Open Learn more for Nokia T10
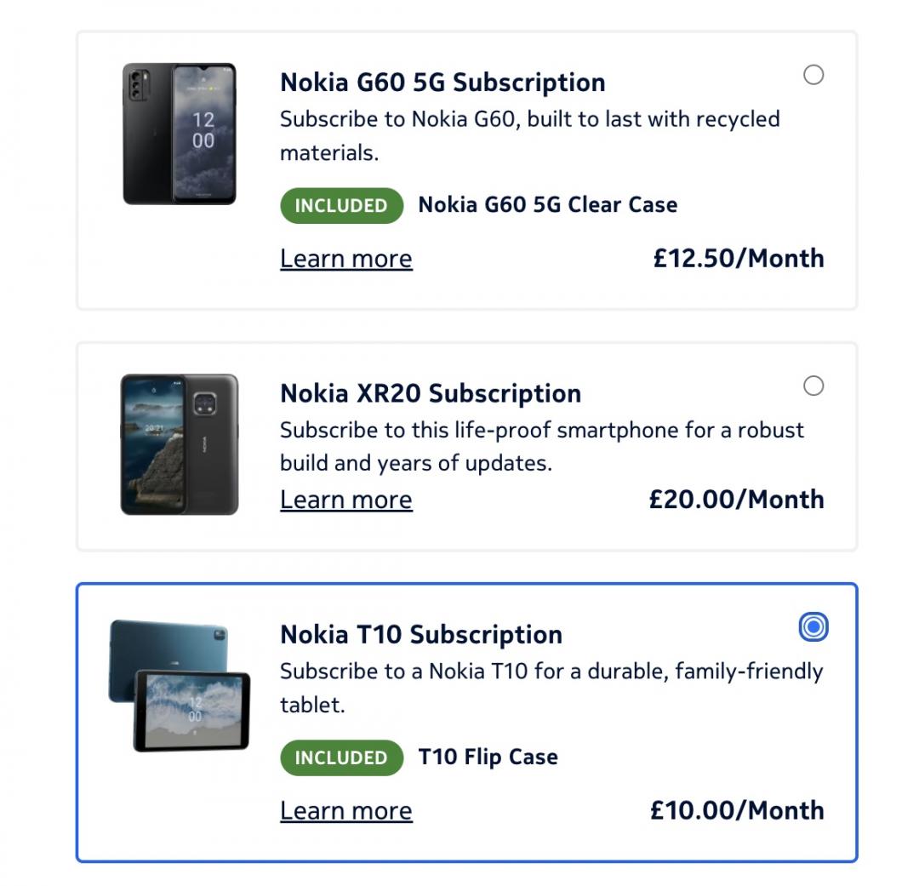 345,810
